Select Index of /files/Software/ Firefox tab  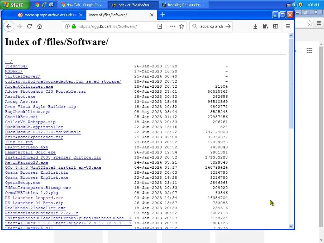pyautogui.click(x=122, y=15)
